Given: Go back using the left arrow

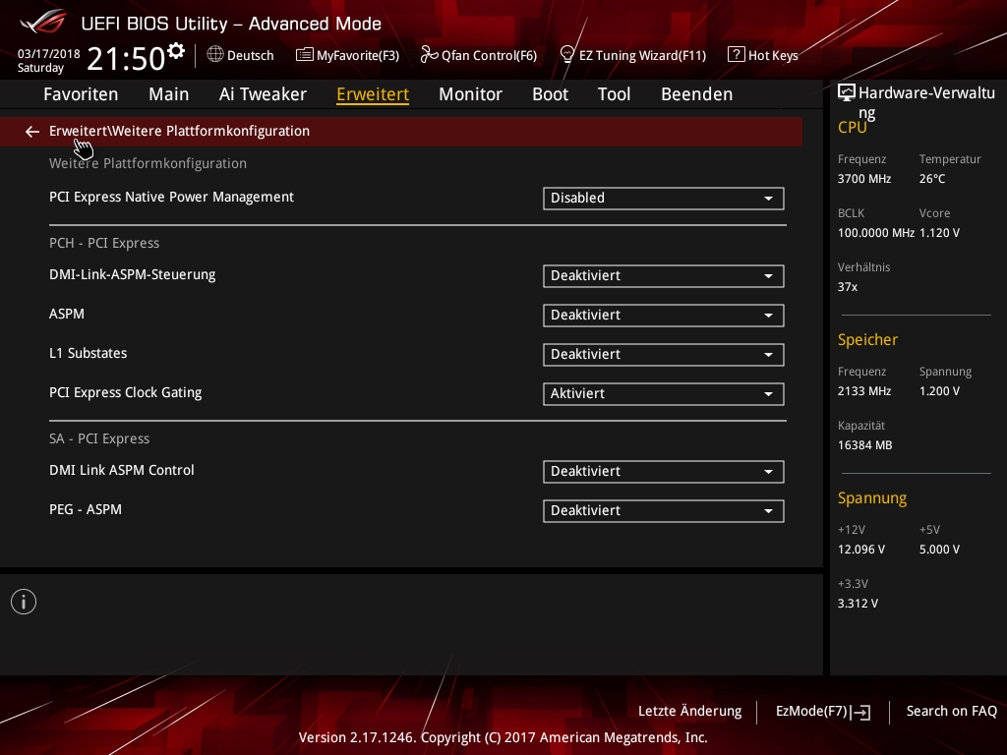Looking at the screenshot, I should click(32, 132).
